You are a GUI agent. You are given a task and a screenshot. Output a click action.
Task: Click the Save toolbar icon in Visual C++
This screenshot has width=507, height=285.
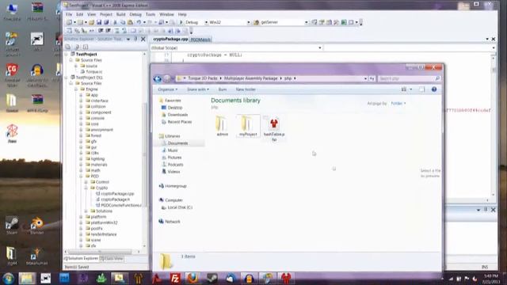[99, 22]
